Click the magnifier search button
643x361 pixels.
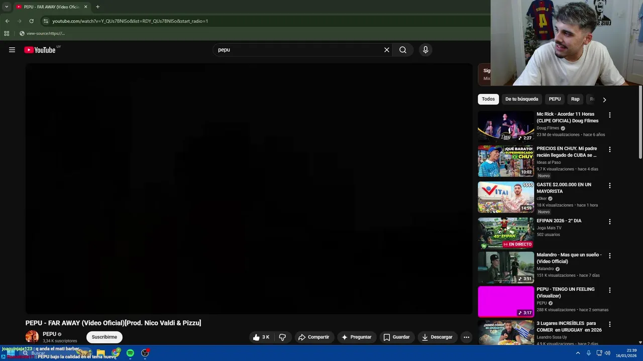[403, 50]
